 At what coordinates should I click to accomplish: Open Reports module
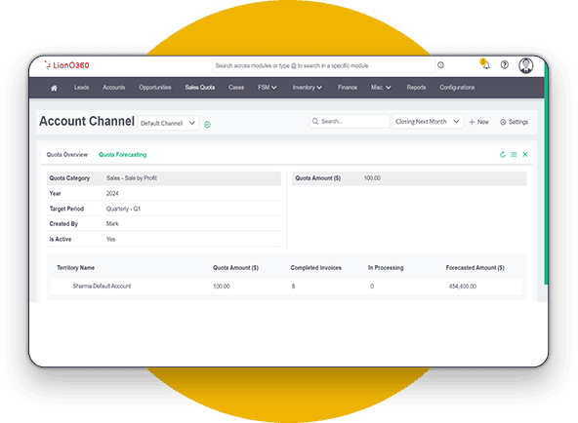click(416, 88)
